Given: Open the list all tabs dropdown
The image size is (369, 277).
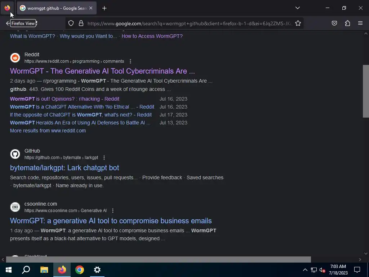Looking at the screenshot, I should click(297, 8).
